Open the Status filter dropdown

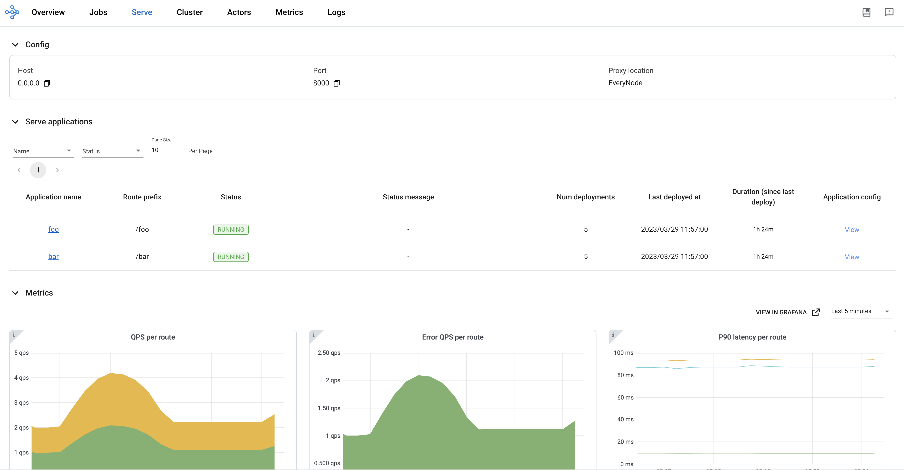[112, 151]
